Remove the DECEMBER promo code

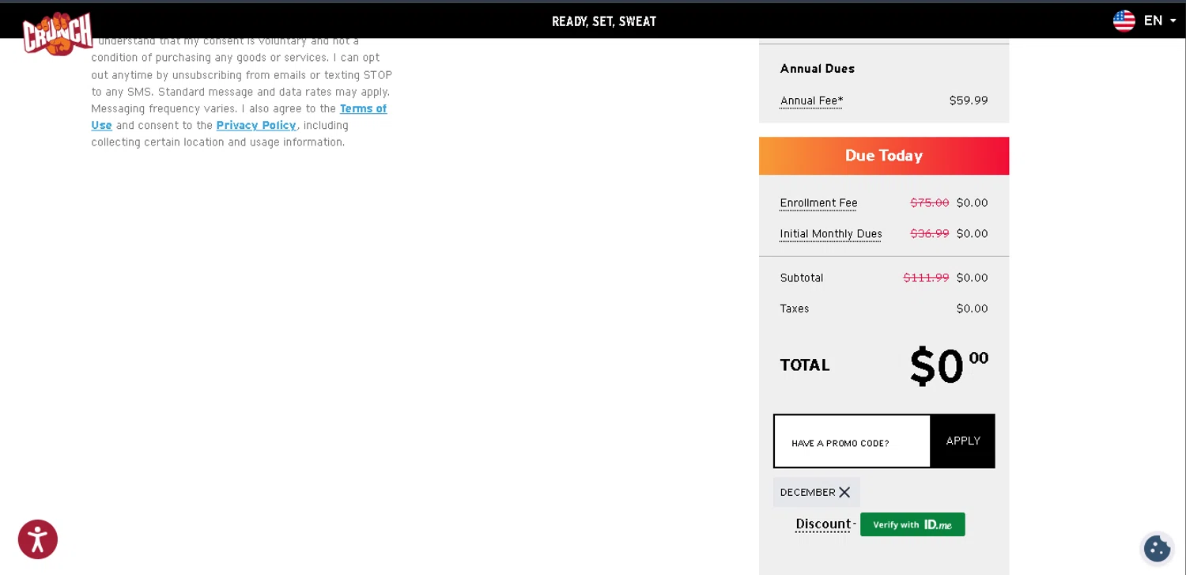click(844, 492)
